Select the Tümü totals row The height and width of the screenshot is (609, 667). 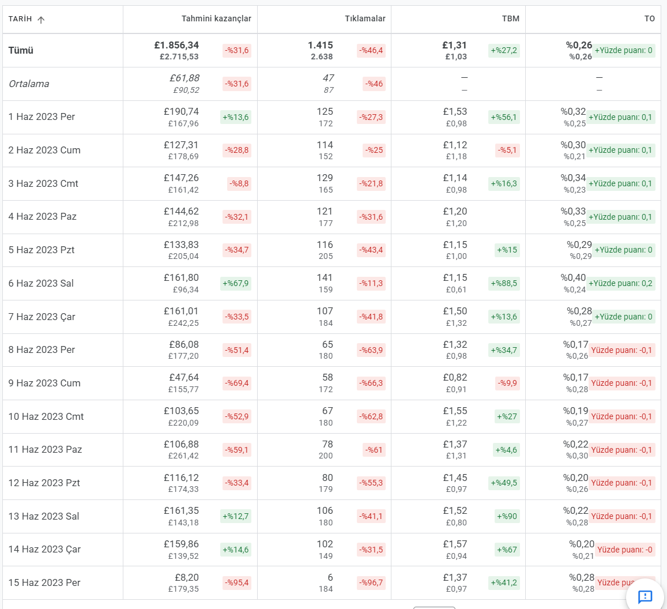(x=332, y=50)
